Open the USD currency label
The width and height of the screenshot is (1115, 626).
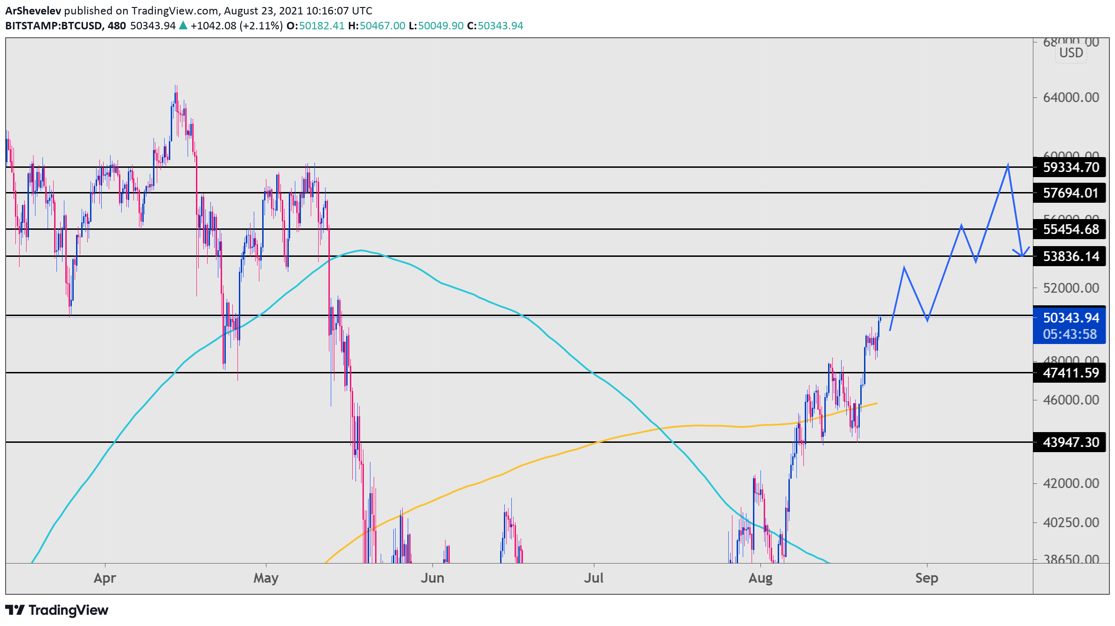click(1071, 53)
